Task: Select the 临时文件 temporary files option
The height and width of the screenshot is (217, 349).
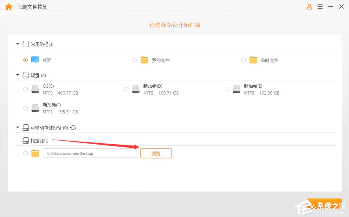Action: pyautogui.click(x=243, y=60)
